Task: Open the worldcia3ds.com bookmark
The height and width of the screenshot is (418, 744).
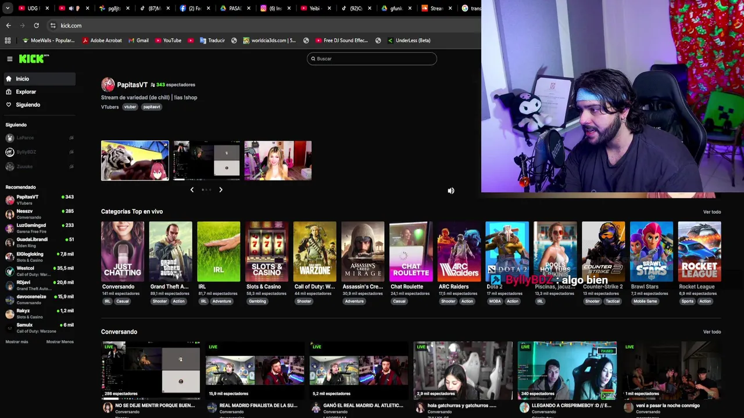Action: pyautogui.click(x=270, y=41)
